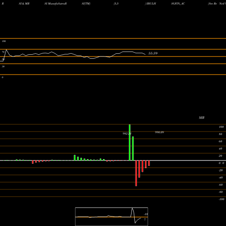Click the MR panel title
Viewport: 226px width, 226px height.
(202, 118)
